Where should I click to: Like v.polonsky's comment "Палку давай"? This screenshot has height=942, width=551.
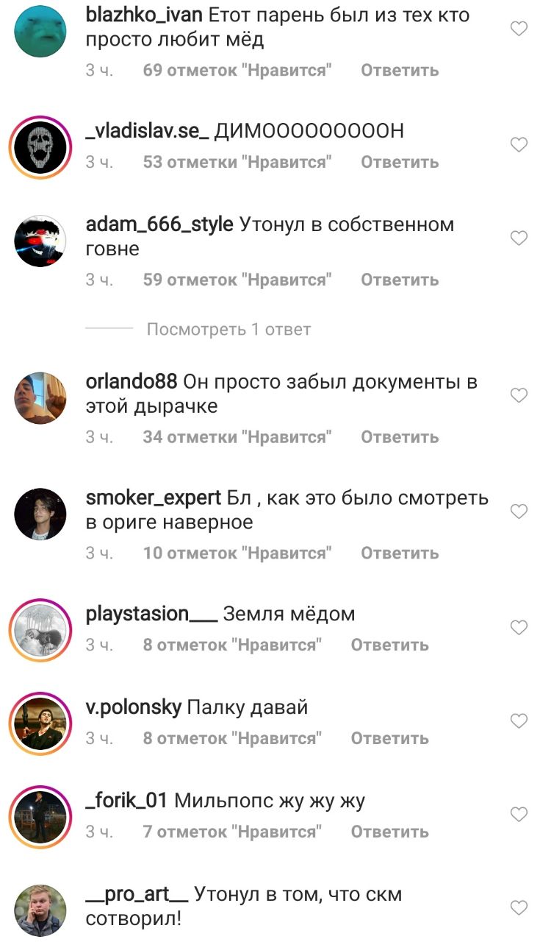[519, 720]
